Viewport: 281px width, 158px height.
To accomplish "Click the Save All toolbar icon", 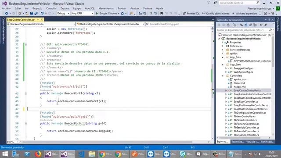I will pos(36,14).
